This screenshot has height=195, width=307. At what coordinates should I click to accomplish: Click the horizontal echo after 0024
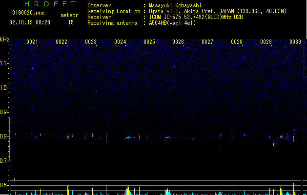coord(128,137)
